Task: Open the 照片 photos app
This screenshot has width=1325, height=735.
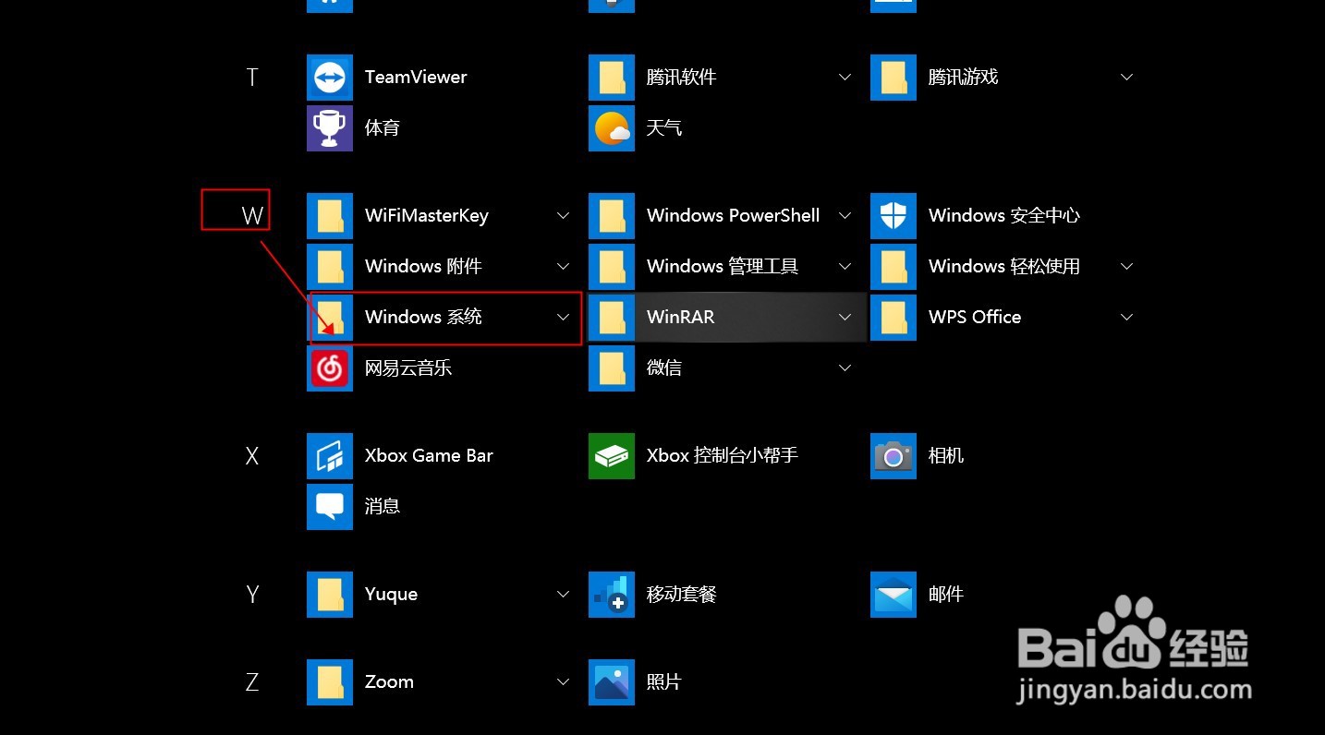Action: pos(664,681)
